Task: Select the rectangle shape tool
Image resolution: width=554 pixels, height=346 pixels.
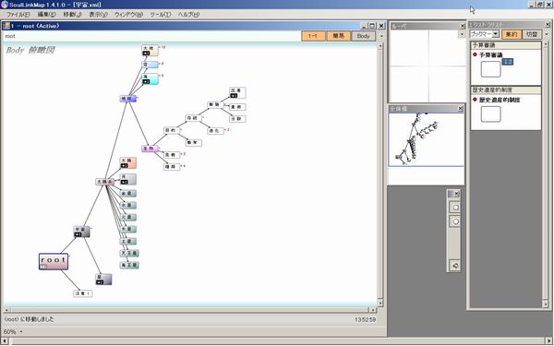Action: coord(455,208)
